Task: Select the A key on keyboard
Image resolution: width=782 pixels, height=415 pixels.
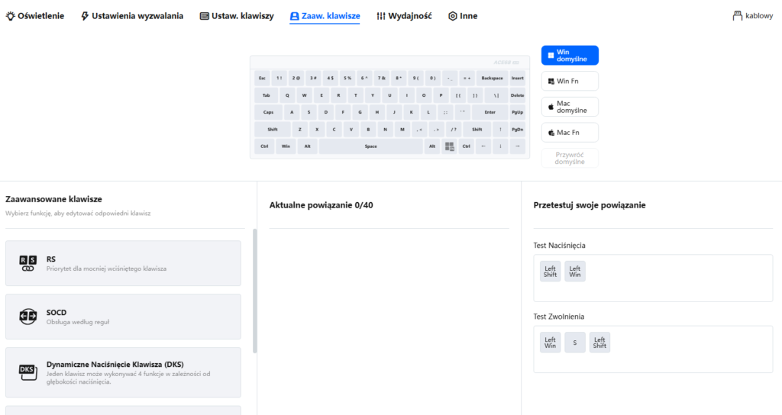Action: click(292, 112)
